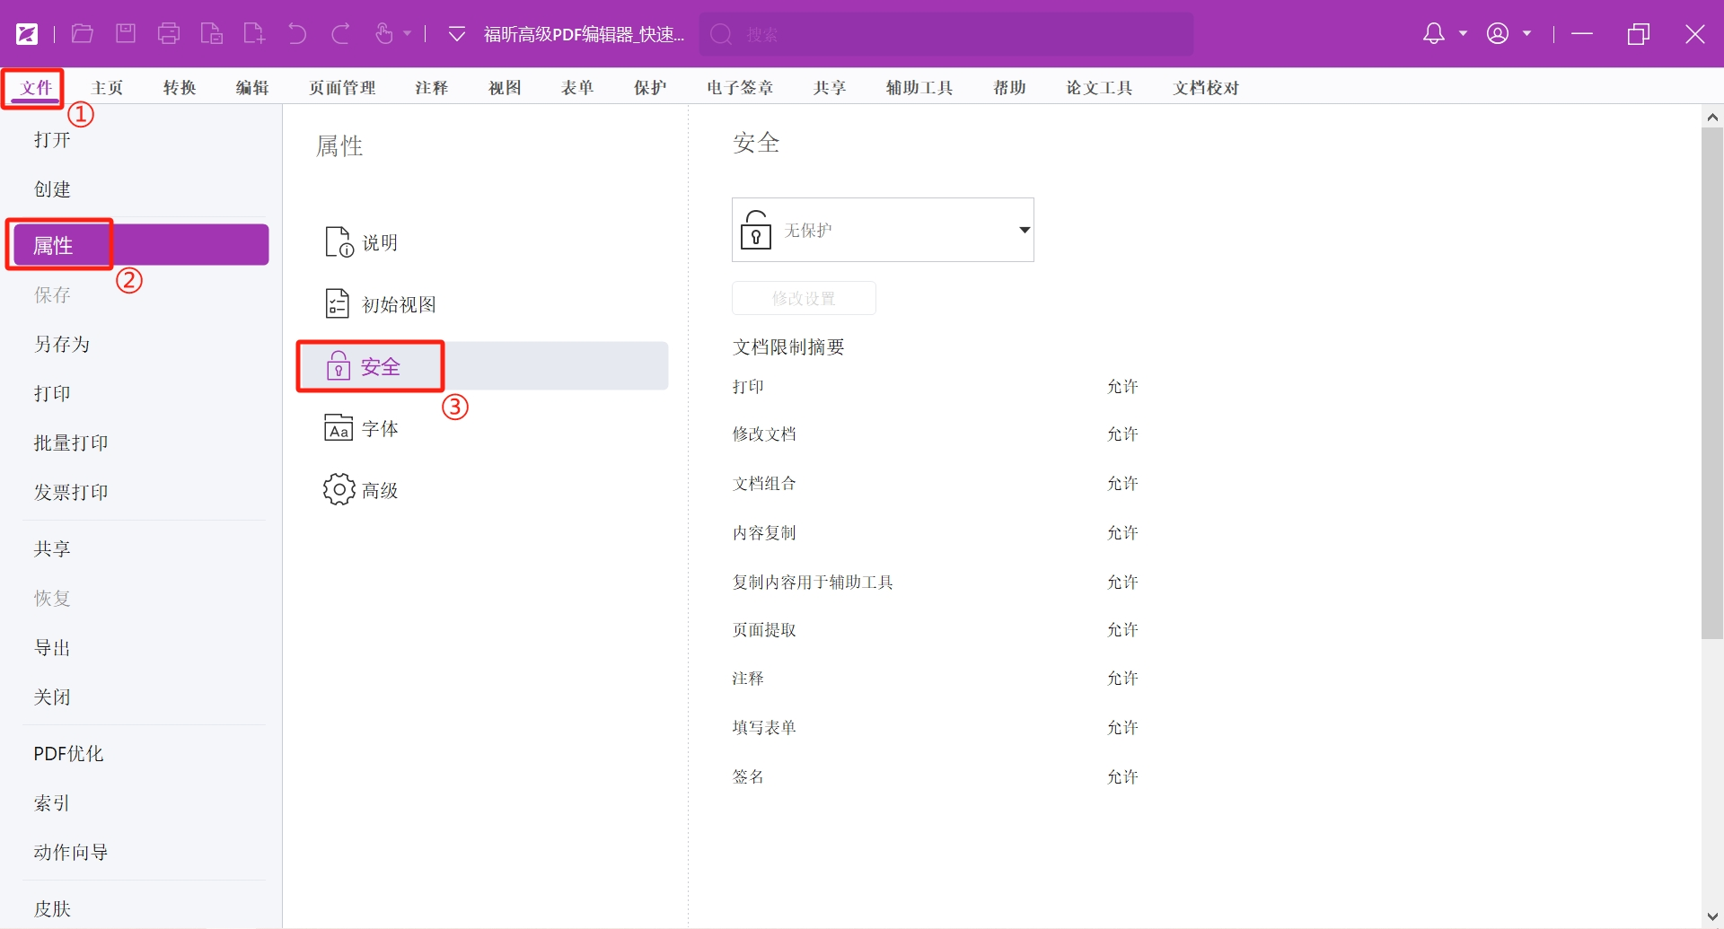The height and width of the screenshot is (929, 1724).
Task: Expand the 无保护 security dropdown
Action: pos(1024,230)
